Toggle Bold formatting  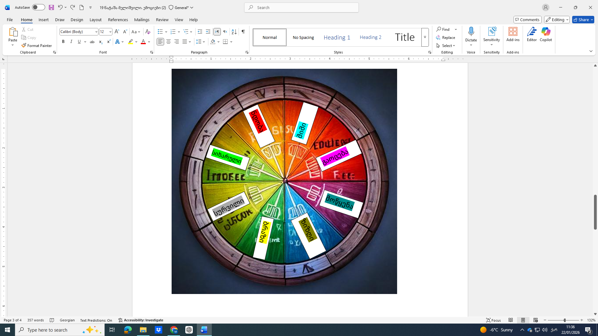[x=63, y=42]
